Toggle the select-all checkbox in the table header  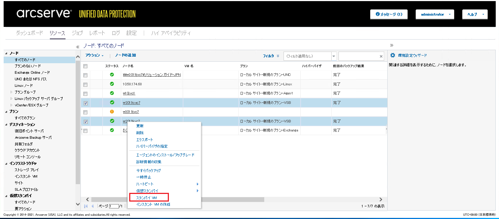[86, 66]
